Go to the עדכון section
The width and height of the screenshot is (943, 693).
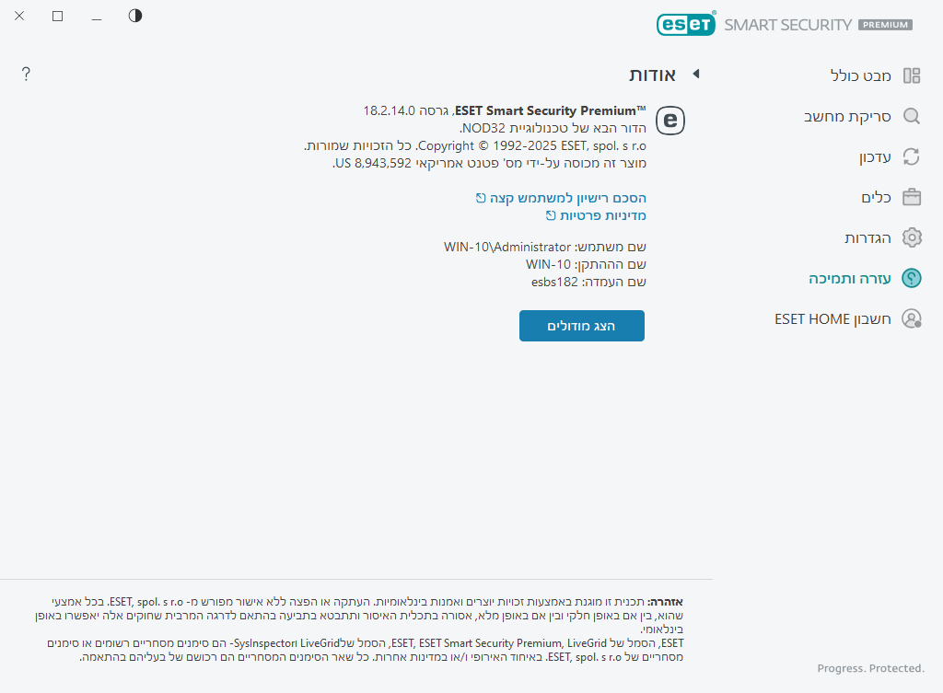tap(875, 156)
